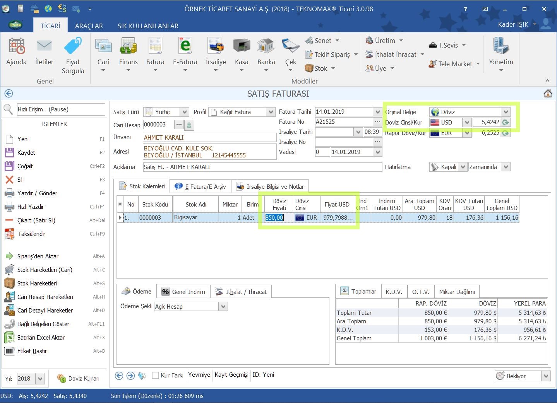Open the Orjinal Belge Döviz dropdown
The height and width of the screenshot is (403, 557).
[506, 112]
